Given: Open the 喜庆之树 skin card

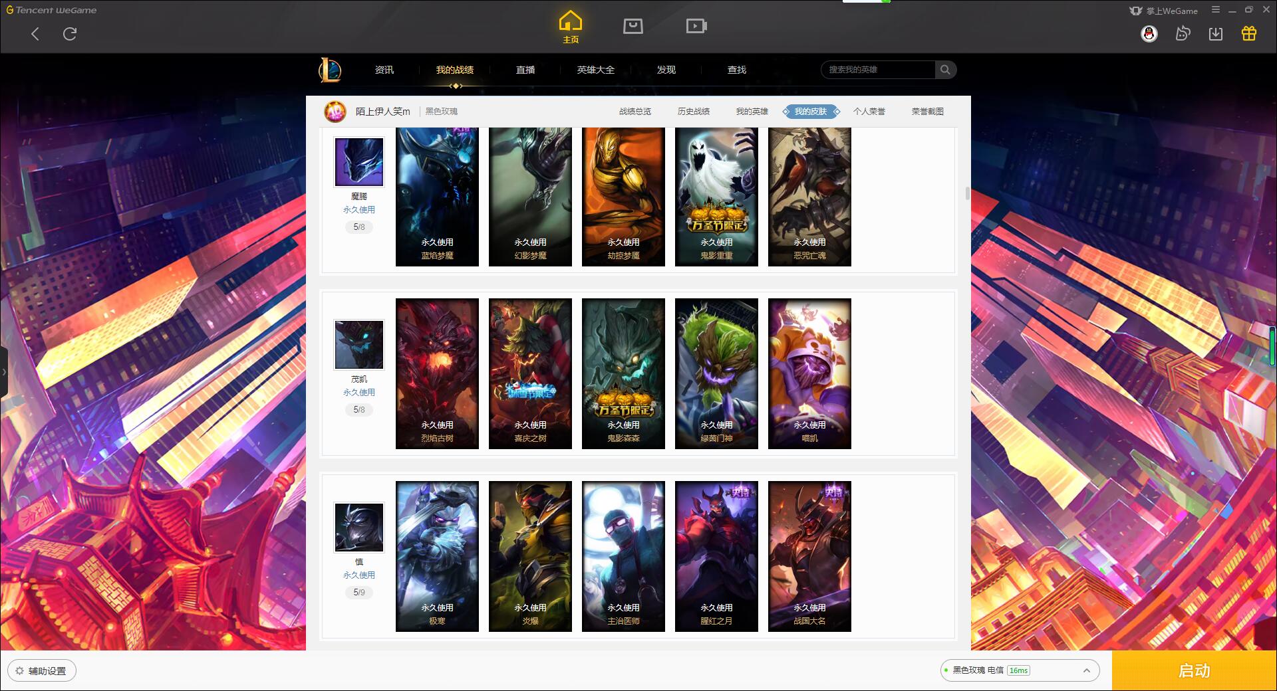Looking at the screenshot, I should [530, 373].
